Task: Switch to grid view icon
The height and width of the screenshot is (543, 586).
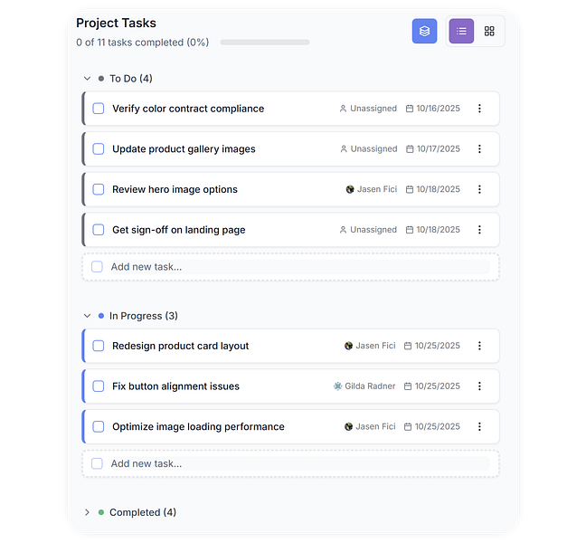Action: click(x=489, y=31)
